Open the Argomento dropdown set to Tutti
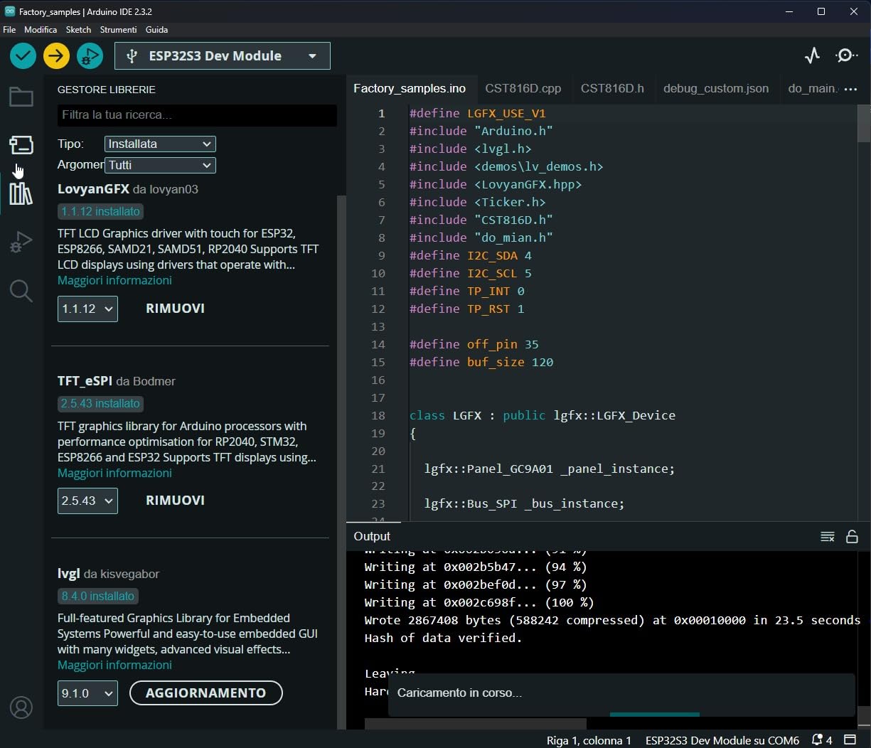Viewport: 871px width, 748px height. [x=160, y=165]
